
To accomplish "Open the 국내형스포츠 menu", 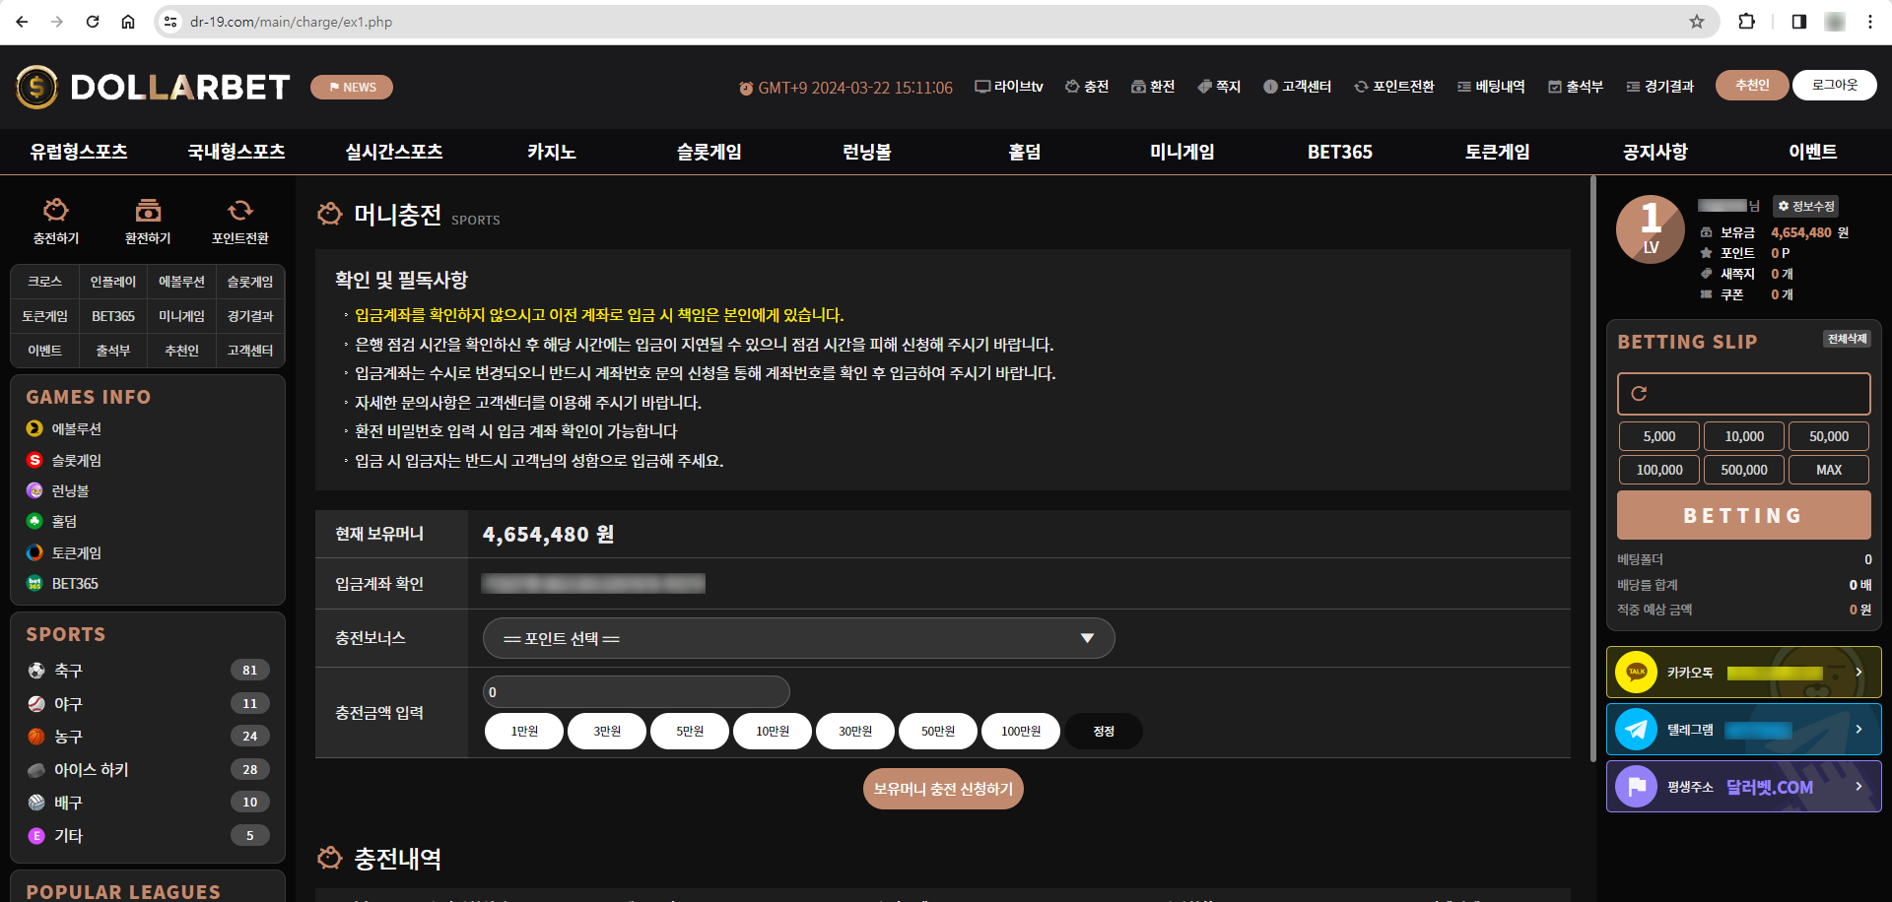I will 236,152.
